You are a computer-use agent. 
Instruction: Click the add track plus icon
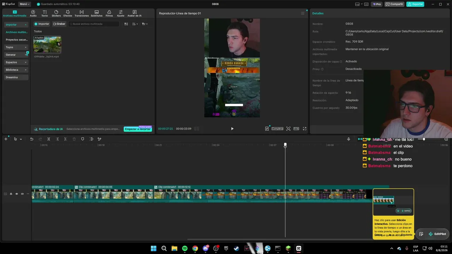point(6,139)
